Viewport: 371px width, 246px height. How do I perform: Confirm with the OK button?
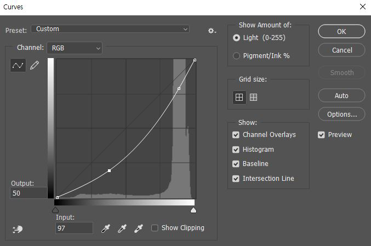341,31
